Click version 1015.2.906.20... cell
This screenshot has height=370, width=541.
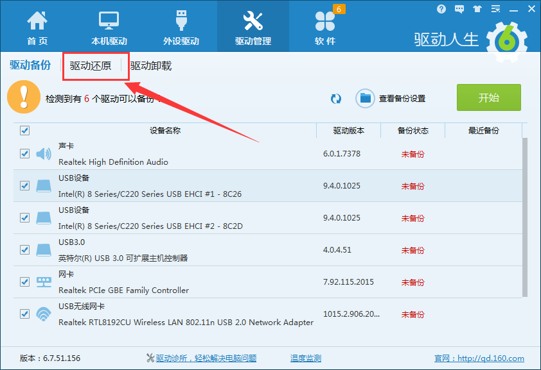coord(351,314)
